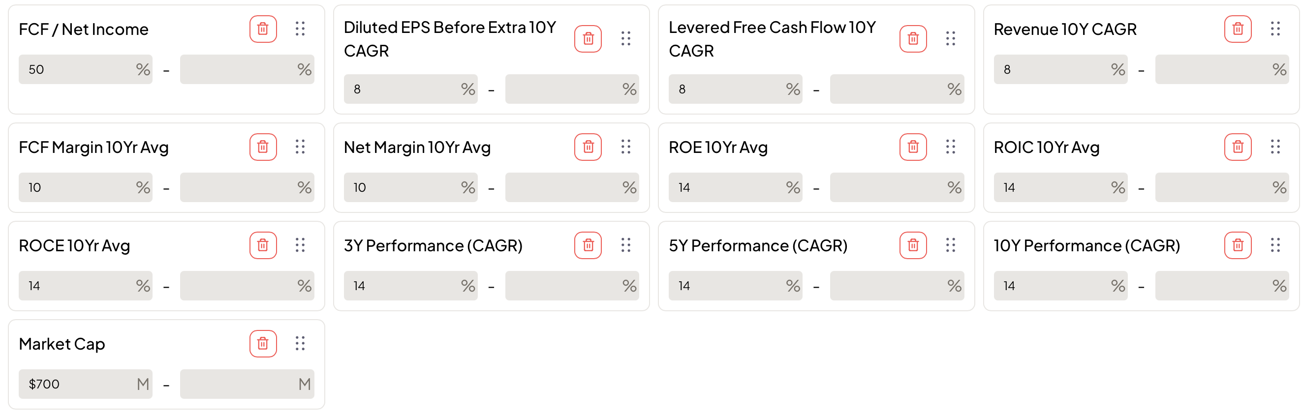Delete the 3Y Performance (CAGR) filter
1303x416 pixels.
588,245
